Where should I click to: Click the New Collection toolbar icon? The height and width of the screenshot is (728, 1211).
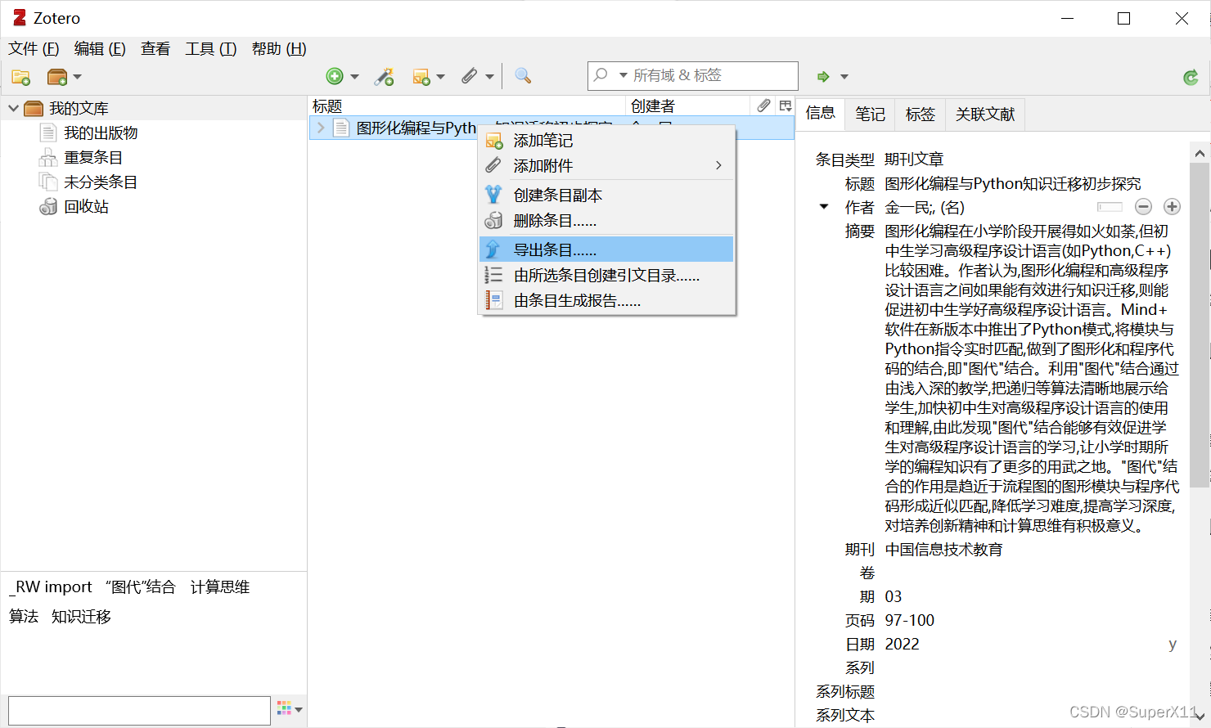[20, 77]
